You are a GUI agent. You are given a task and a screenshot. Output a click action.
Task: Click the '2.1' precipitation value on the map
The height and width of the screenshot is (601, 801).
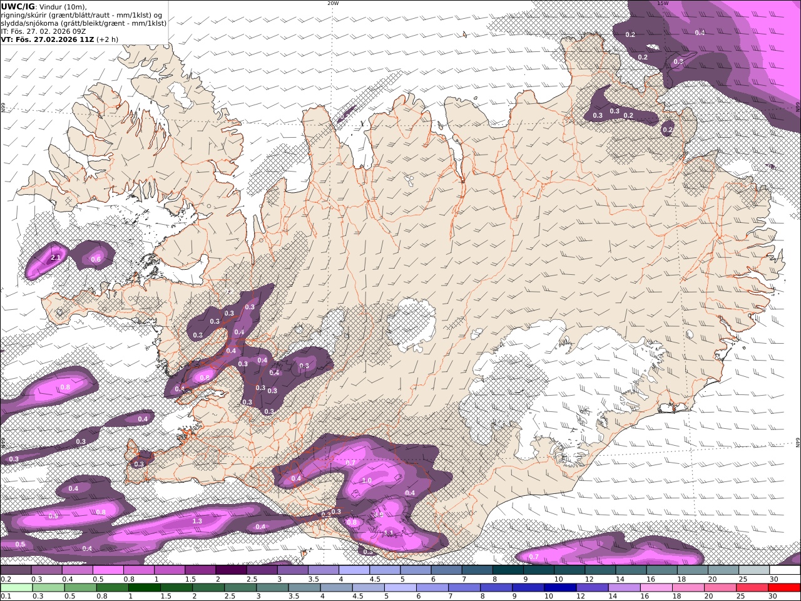click(56, 257)
